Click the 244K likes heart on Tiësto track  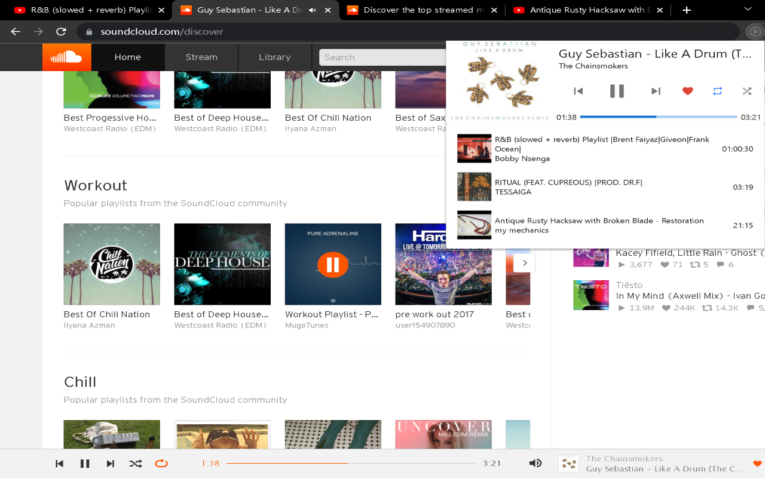tap(666, 308)
